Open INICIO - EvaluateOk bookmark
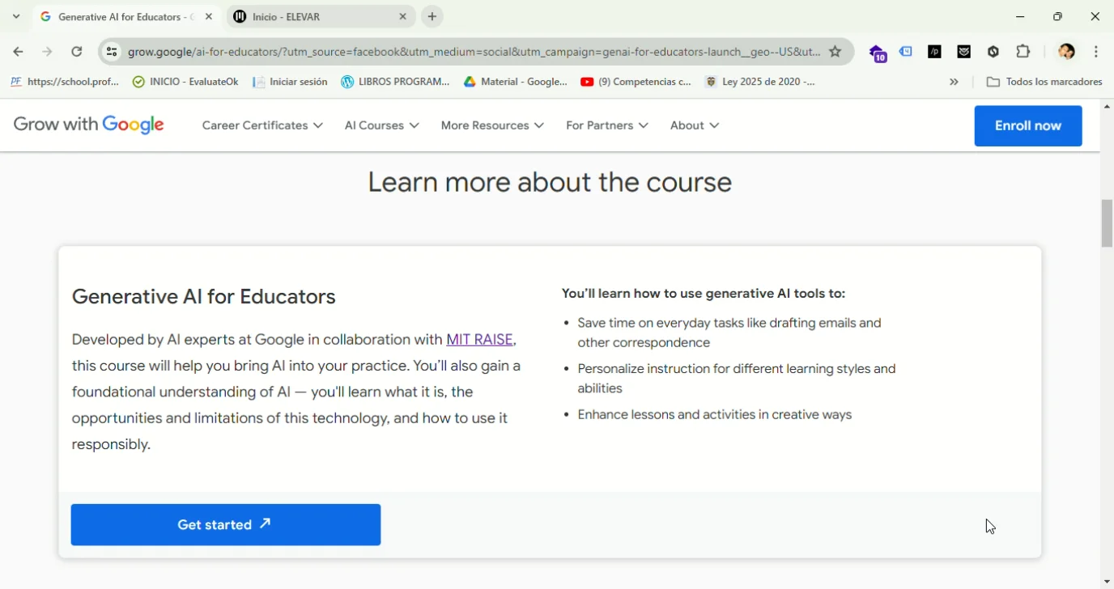Viewport: 1114px width, 589px height. [185, 82]
